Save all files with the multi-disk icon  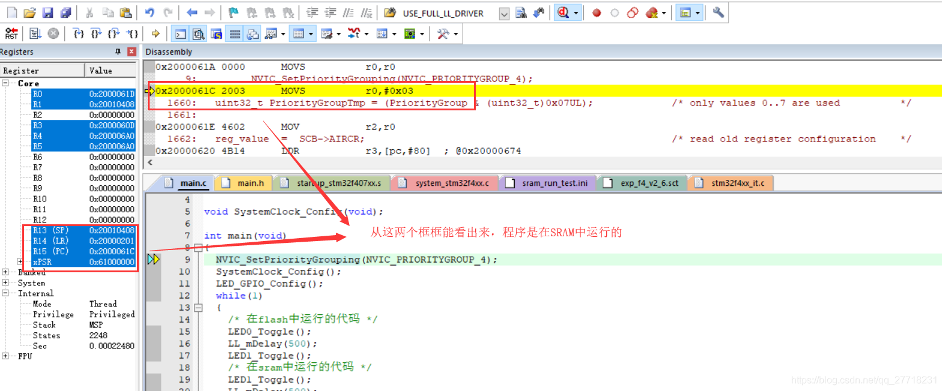pos(65,13)
